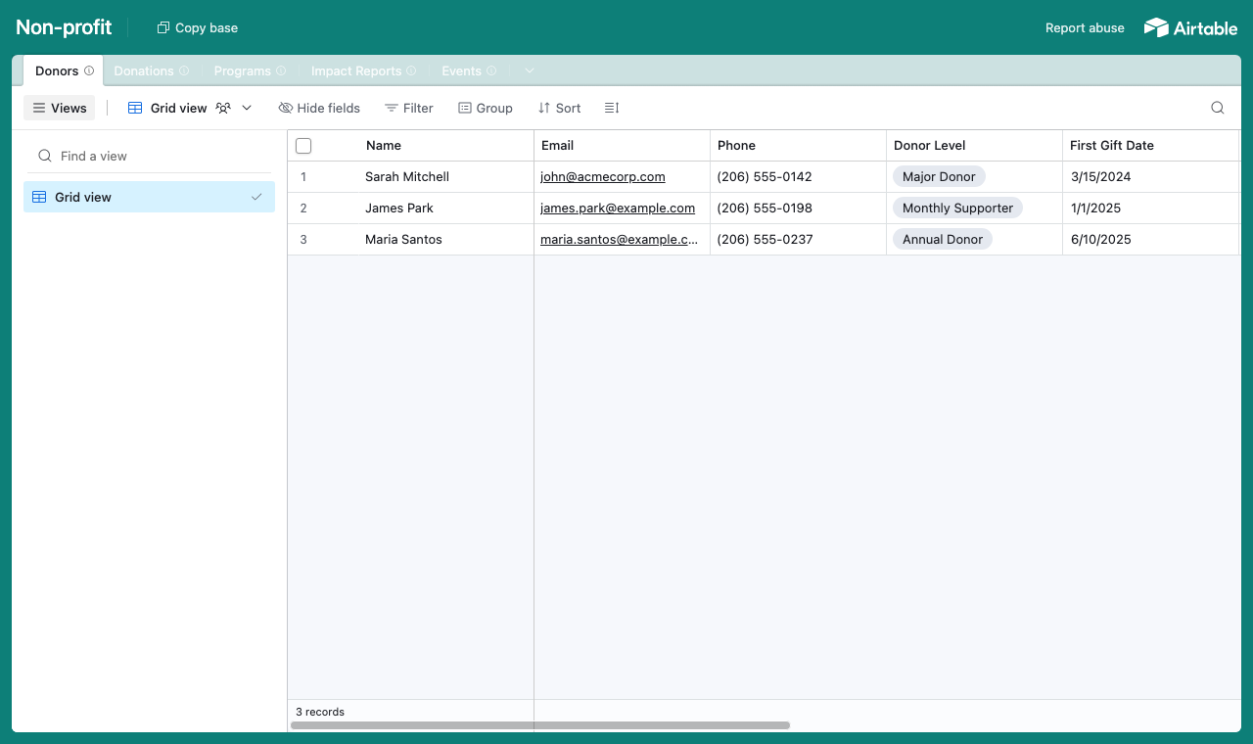Screen dimensions: 1253x744
Task: Open the Filter options
Action: point(409,108)
